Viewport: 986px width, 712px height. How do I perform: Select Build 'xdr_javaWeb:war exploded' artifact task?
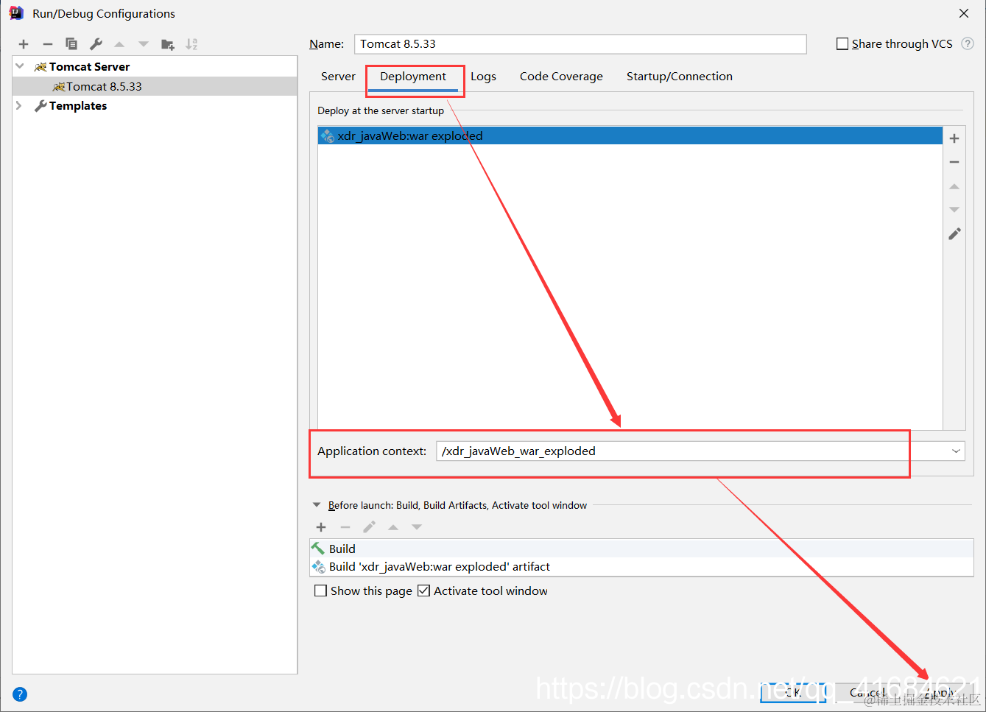(x=641, y=566)
